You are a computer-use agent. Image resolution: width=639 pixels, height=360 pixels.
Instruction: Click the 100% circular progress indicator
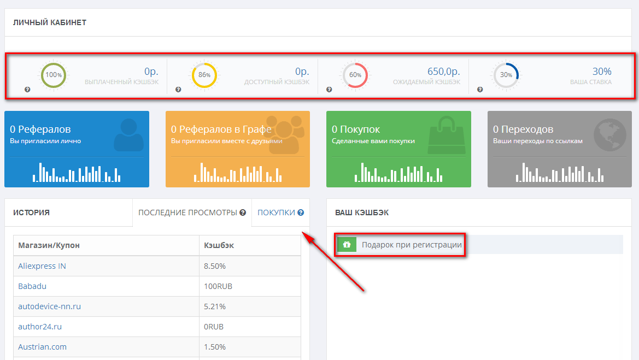54,75
